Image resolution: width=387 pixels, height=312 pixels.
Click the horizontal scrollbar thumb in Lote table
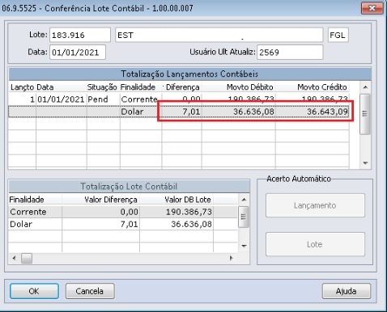coord(27,258)
